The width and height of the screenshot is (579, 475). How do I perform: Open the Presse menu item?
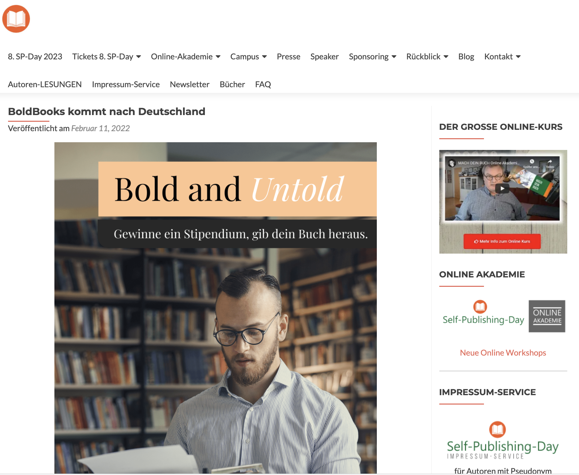(x=288, y=57)
